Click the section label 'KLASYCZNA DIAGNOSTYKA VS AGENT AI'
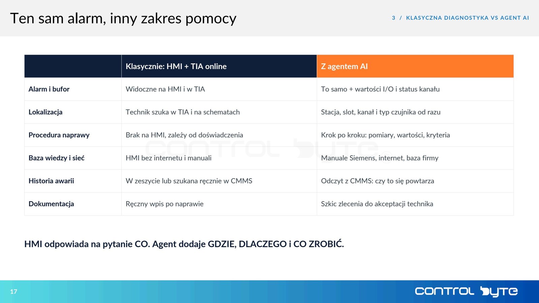 click(467, 18)
